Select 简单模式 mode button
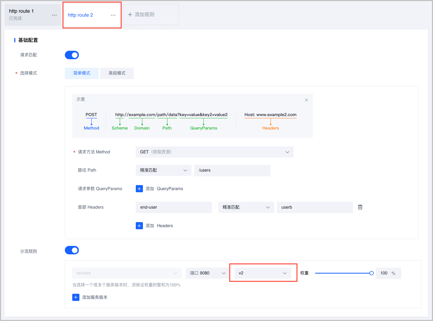The image size is (433, 321). [x=82, y=73]
